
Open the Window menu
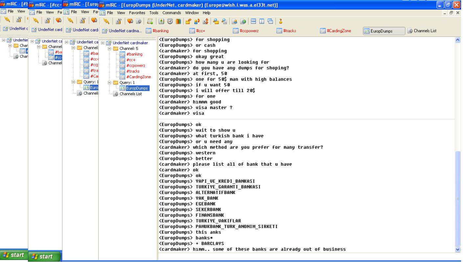tap(192, 13)
